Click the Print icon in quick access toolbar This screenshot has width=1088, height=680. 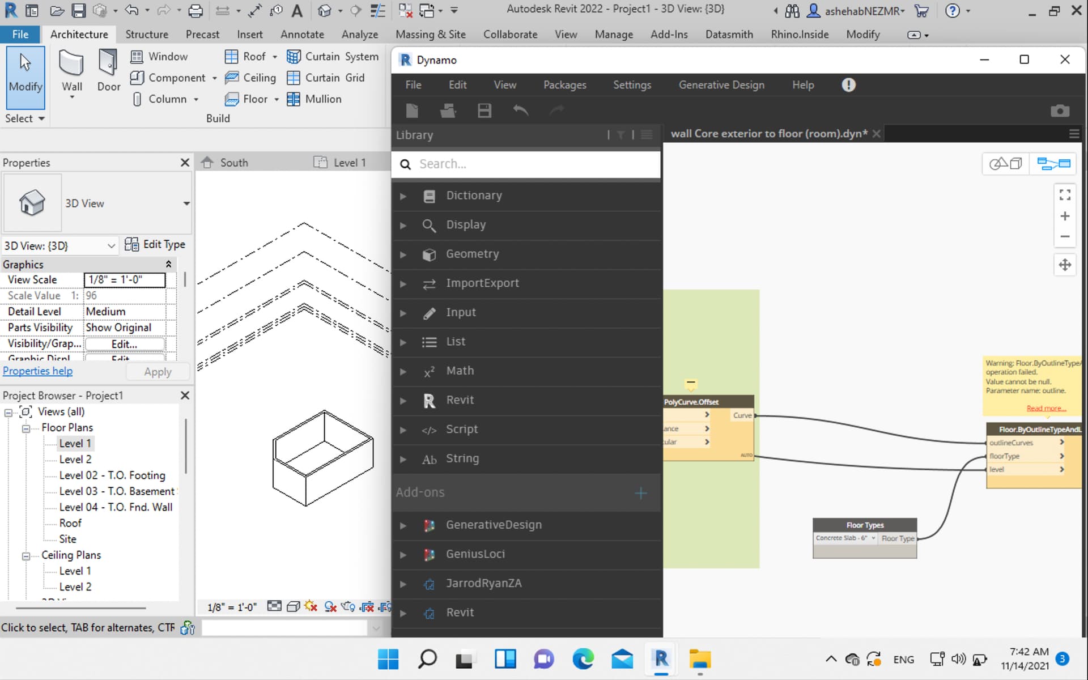click(195, 10)
